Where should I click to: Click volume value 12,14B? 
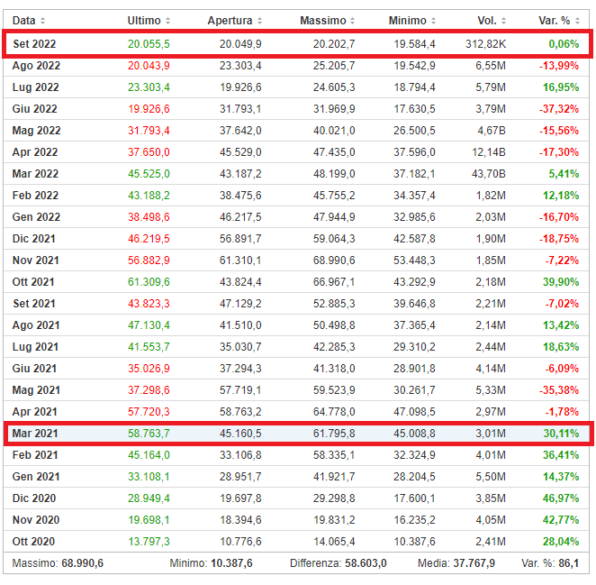(x=489, y=152)
